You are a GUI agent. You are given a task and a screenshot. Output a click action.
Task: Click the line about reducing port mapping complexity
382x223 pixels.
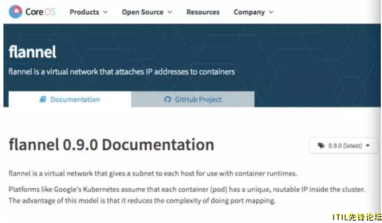tap(142, 201)
